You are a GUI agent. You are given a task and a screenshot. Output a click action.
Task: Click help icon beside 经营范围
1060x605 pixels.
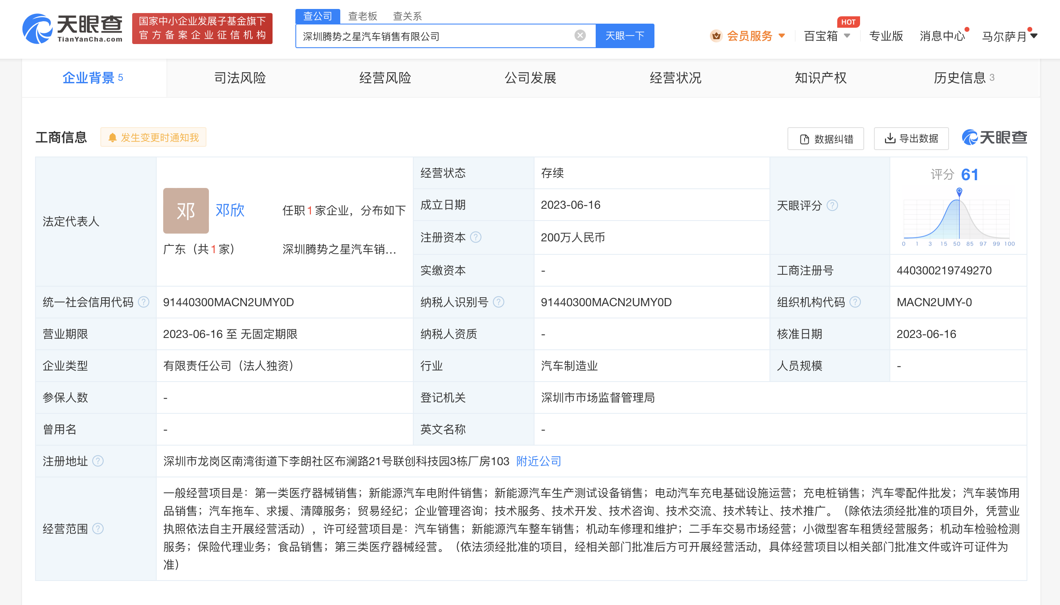click(x=98, y=529)
